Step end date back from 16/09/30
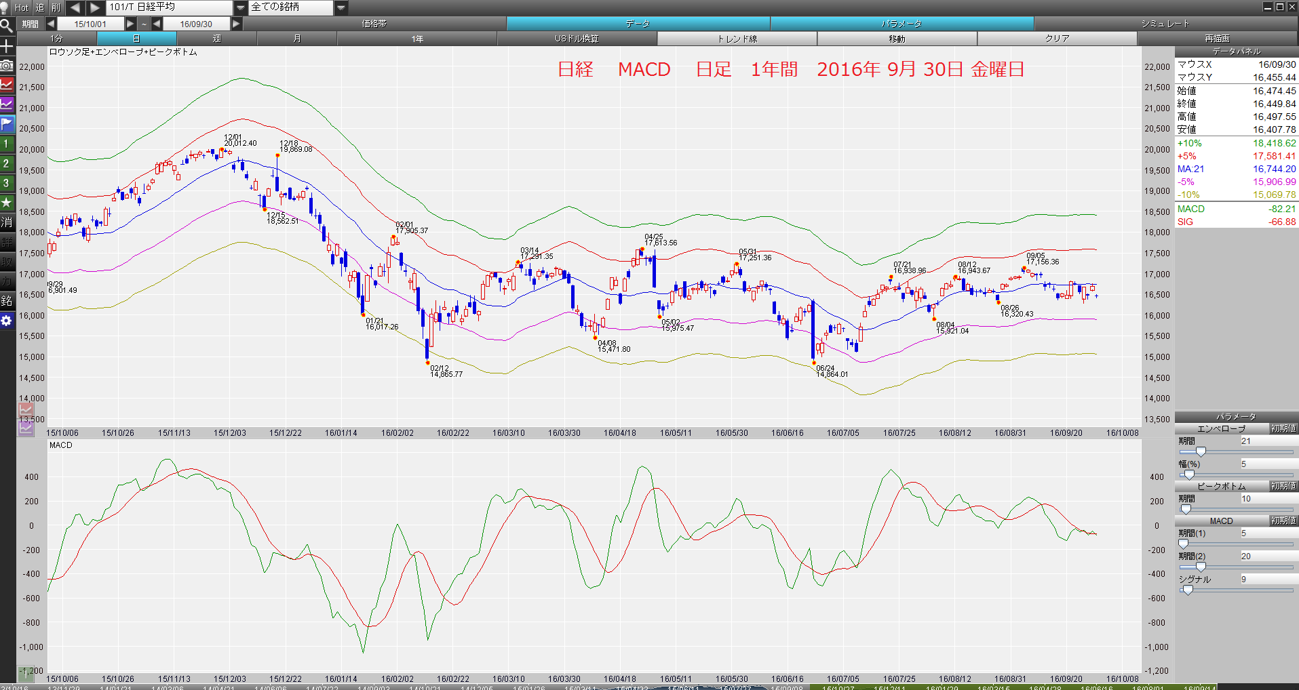1299x690 pixels. (157, 24)
